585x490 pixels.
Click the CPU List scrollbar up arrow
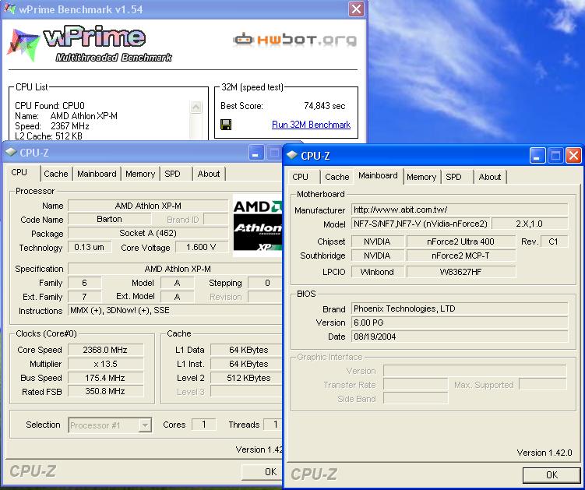click(196, 107)
